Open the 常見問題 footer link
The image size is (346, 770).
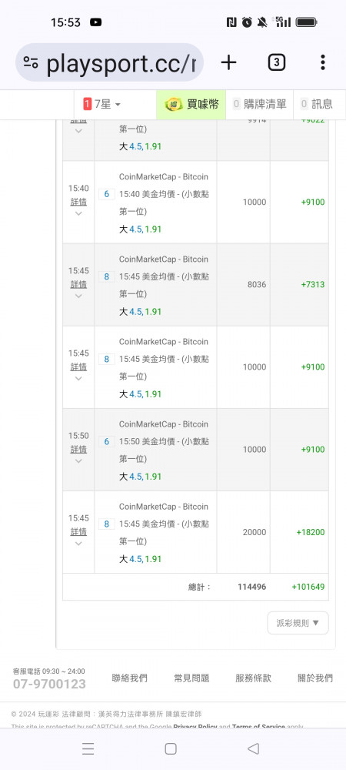(191, 678)
